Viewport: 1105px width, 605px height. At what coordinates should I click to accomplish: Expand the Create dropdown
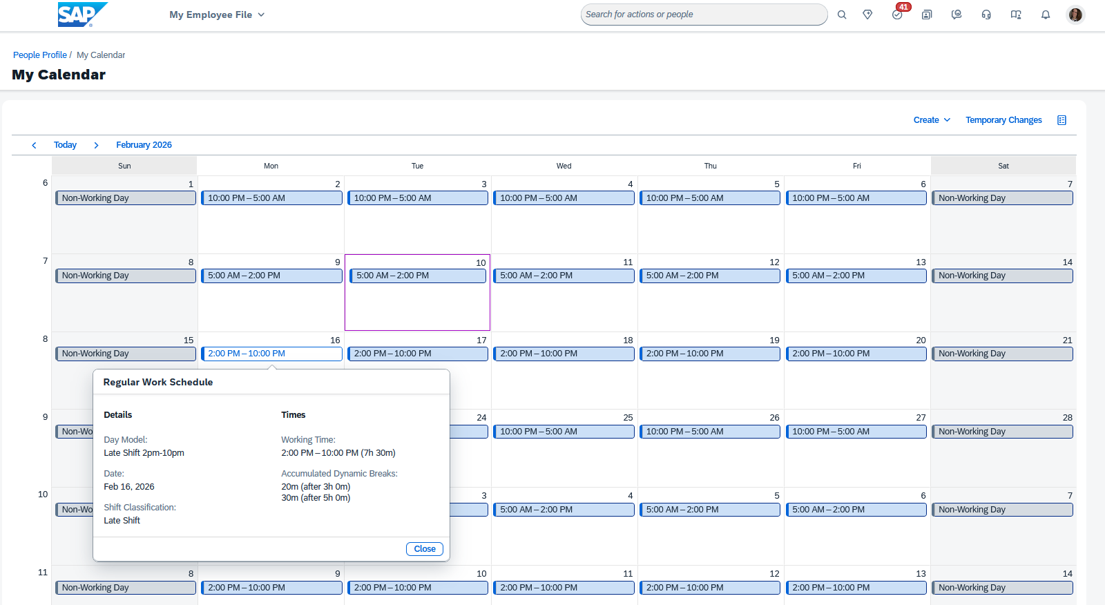pos(932,120)
